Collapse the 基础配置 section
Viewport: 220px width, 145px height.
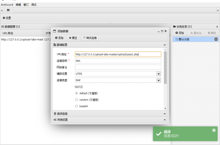(110, 45)
